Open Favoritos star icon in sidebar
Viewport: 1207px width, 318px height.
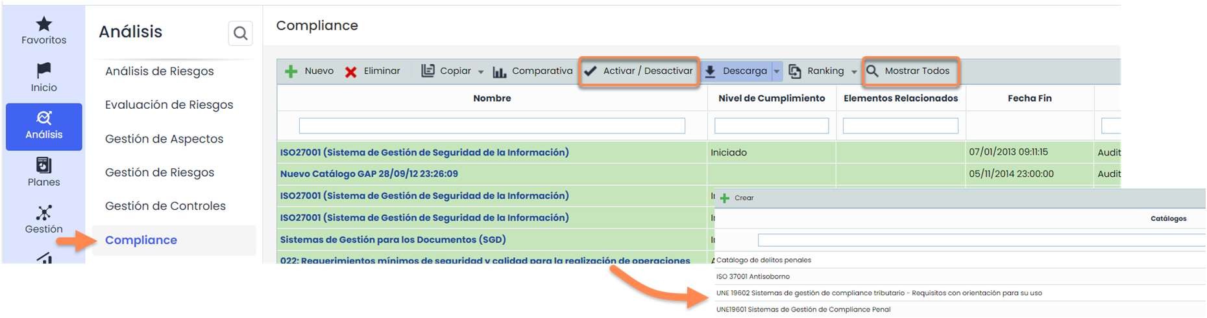[43, 25]
